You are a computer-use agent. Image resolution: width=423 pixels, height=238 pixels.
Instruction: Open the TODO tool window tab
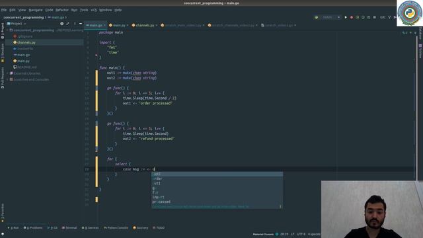click(159, 227)
